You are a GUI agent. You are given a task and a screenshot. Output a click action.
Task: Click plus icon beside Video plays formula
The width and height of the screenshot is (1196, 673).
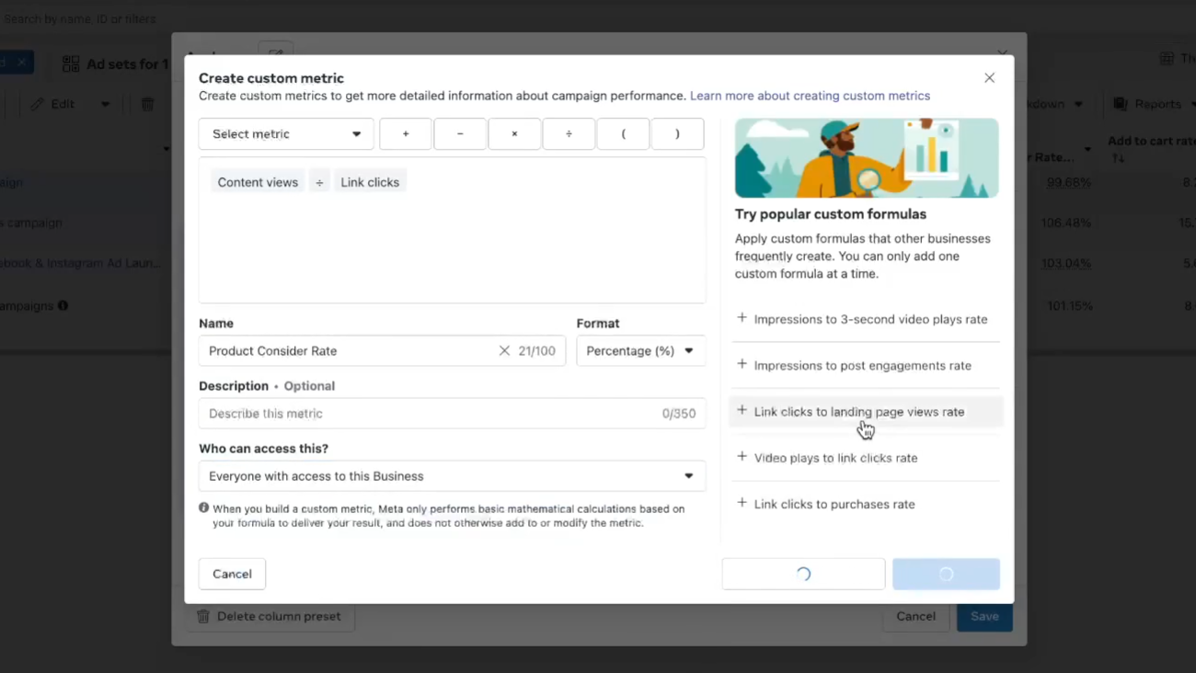742,456
